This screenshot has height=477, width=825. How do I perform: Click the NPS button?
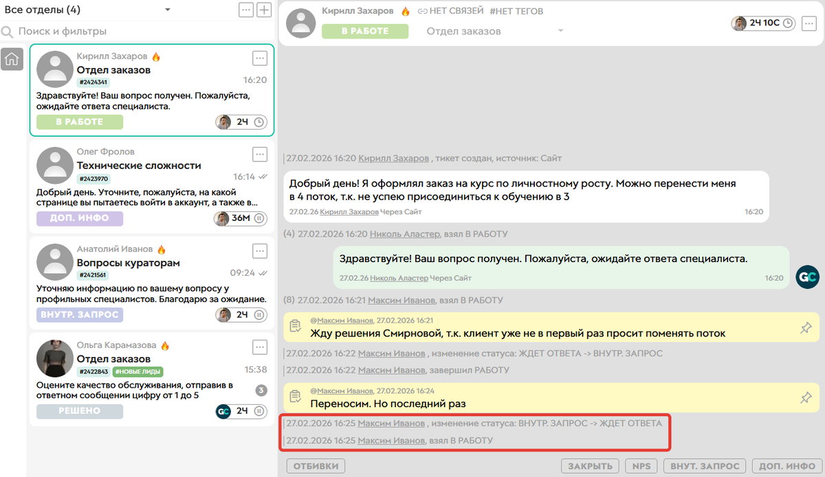641,466
